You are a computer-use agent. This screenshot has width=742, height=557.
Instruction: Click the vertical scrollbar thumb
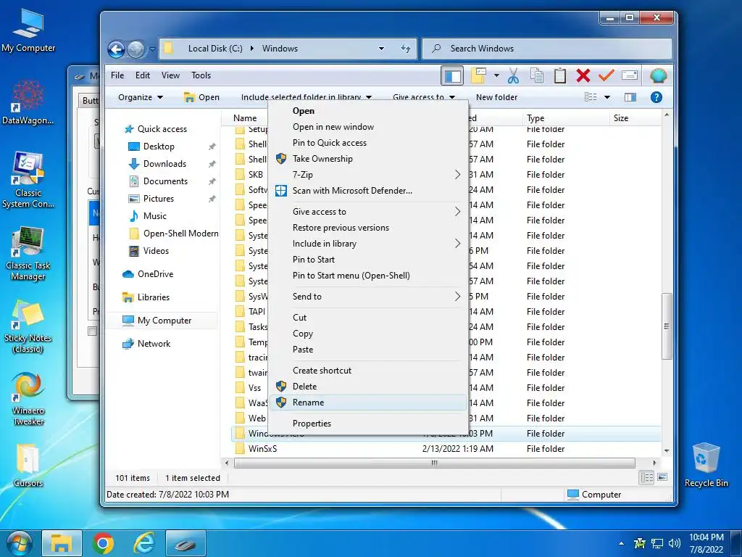coord(667,326)
